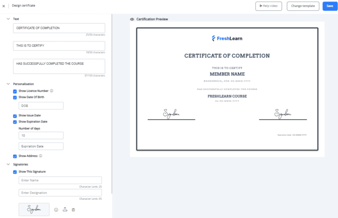The height and width of the screenshot is (218, 338).
Task: Click the DOB label input field
Action: [41, 106]
